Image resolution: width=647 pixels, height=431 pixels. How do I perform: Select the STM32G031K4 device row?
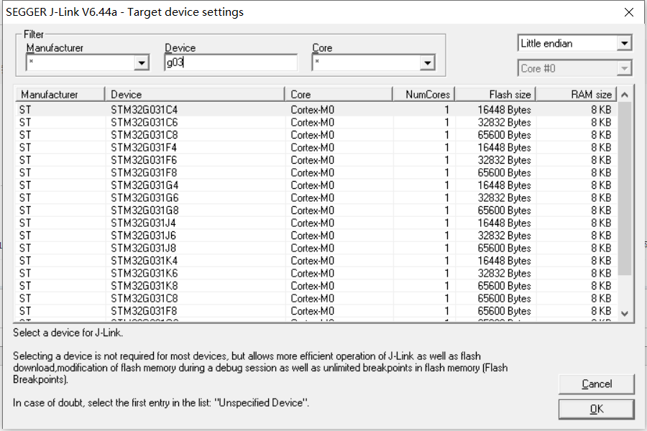pos(316,261)
